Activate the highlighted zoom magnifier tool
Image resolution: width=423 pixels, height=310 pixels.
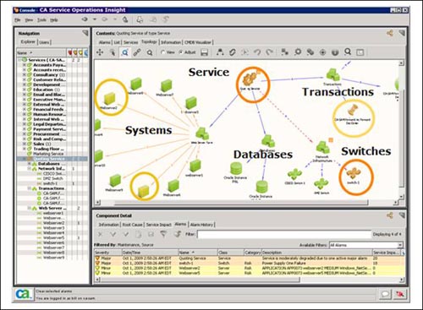click(x=125, y=52)
